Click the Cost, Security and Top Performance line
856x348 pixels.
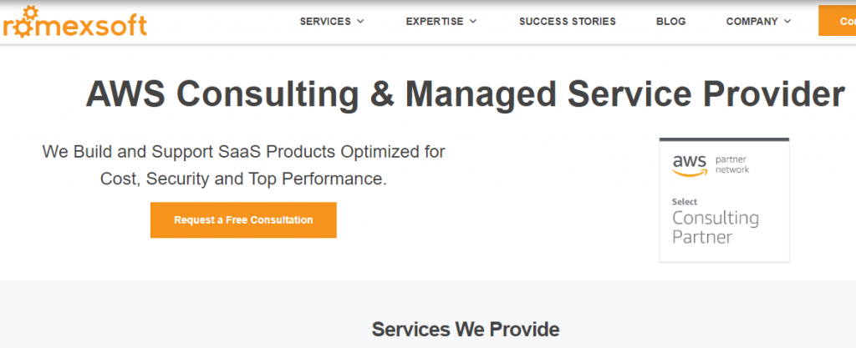tap(243, 179)
